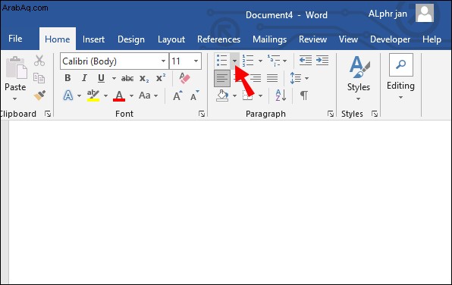Open font color dropdown arrow
This screenshot has width=452, height=285.
(131, 96)
